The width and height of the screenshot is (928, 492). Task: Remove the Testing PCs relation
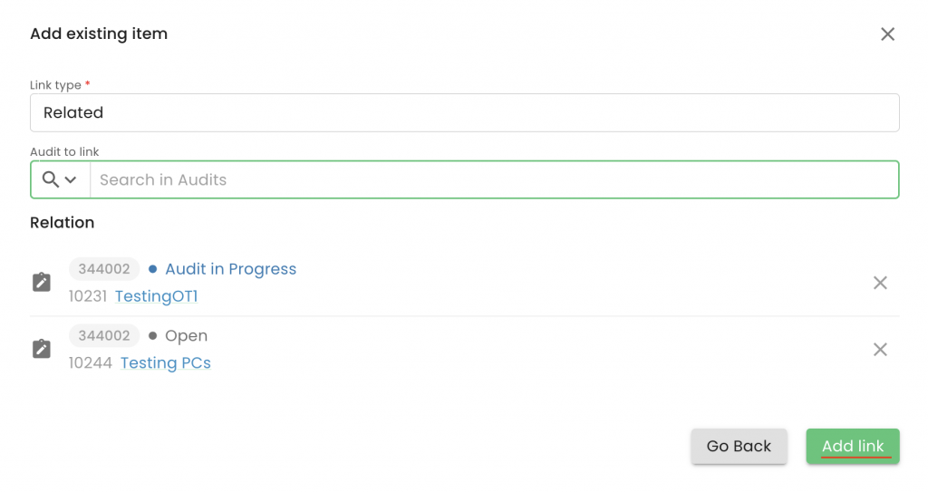pyautogui.click(x=879, y=349)
